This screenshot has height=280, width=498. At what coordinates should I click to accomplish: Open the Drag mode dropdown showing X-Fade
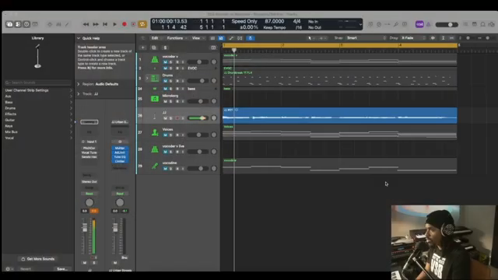click(413, 38)
